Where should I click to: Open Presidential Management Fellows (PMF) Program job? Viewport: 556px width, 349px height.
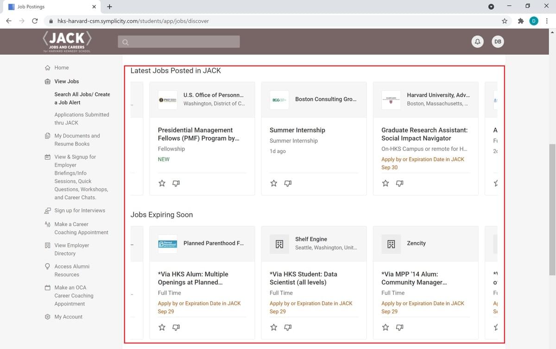point(199,134)
